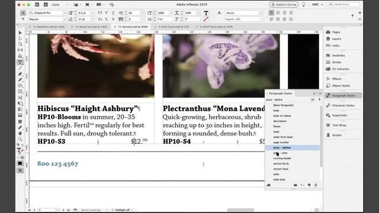Click the align center paragraph button

click(x=278, y=13)
